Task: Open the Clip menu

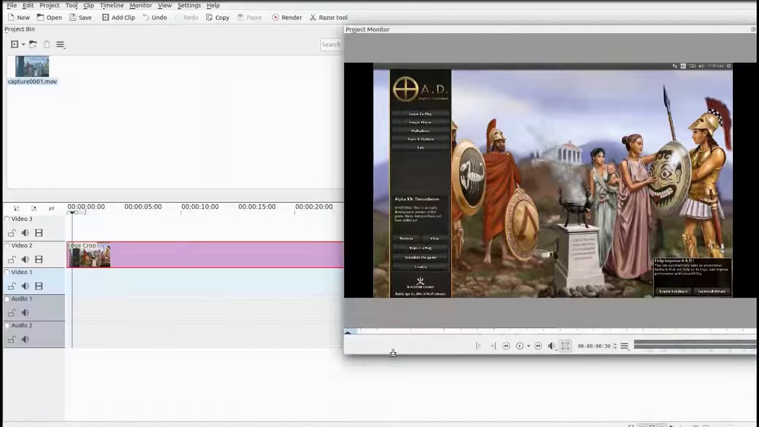Action: pyautogui.click(x=88, y=5)
